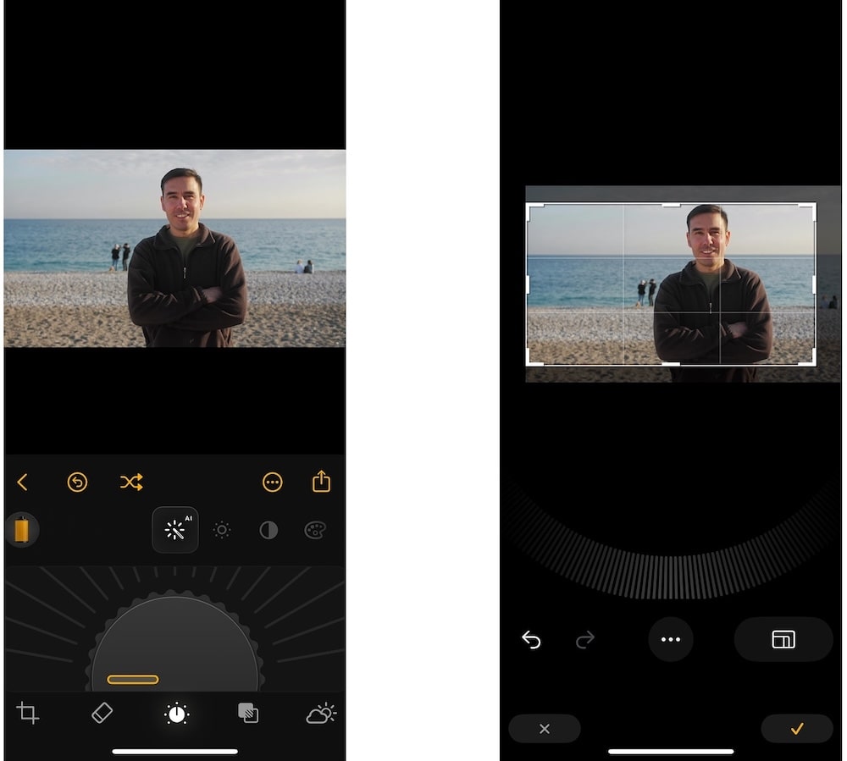The width and height of the screenshot is (847, 761).
Task: Open the weather sky effects tool
Action: pos(321,713)
